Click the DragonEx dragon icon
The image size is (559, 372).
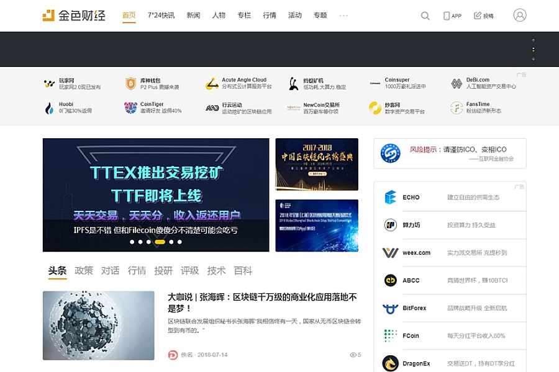tap(391, 363)
